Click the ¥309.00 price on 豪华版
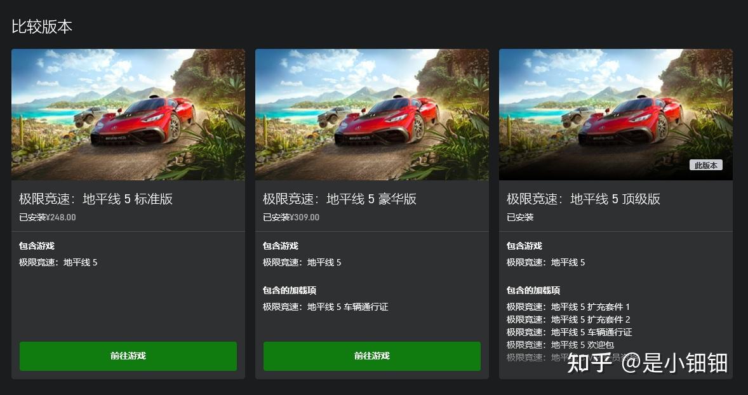 (305, 218)
